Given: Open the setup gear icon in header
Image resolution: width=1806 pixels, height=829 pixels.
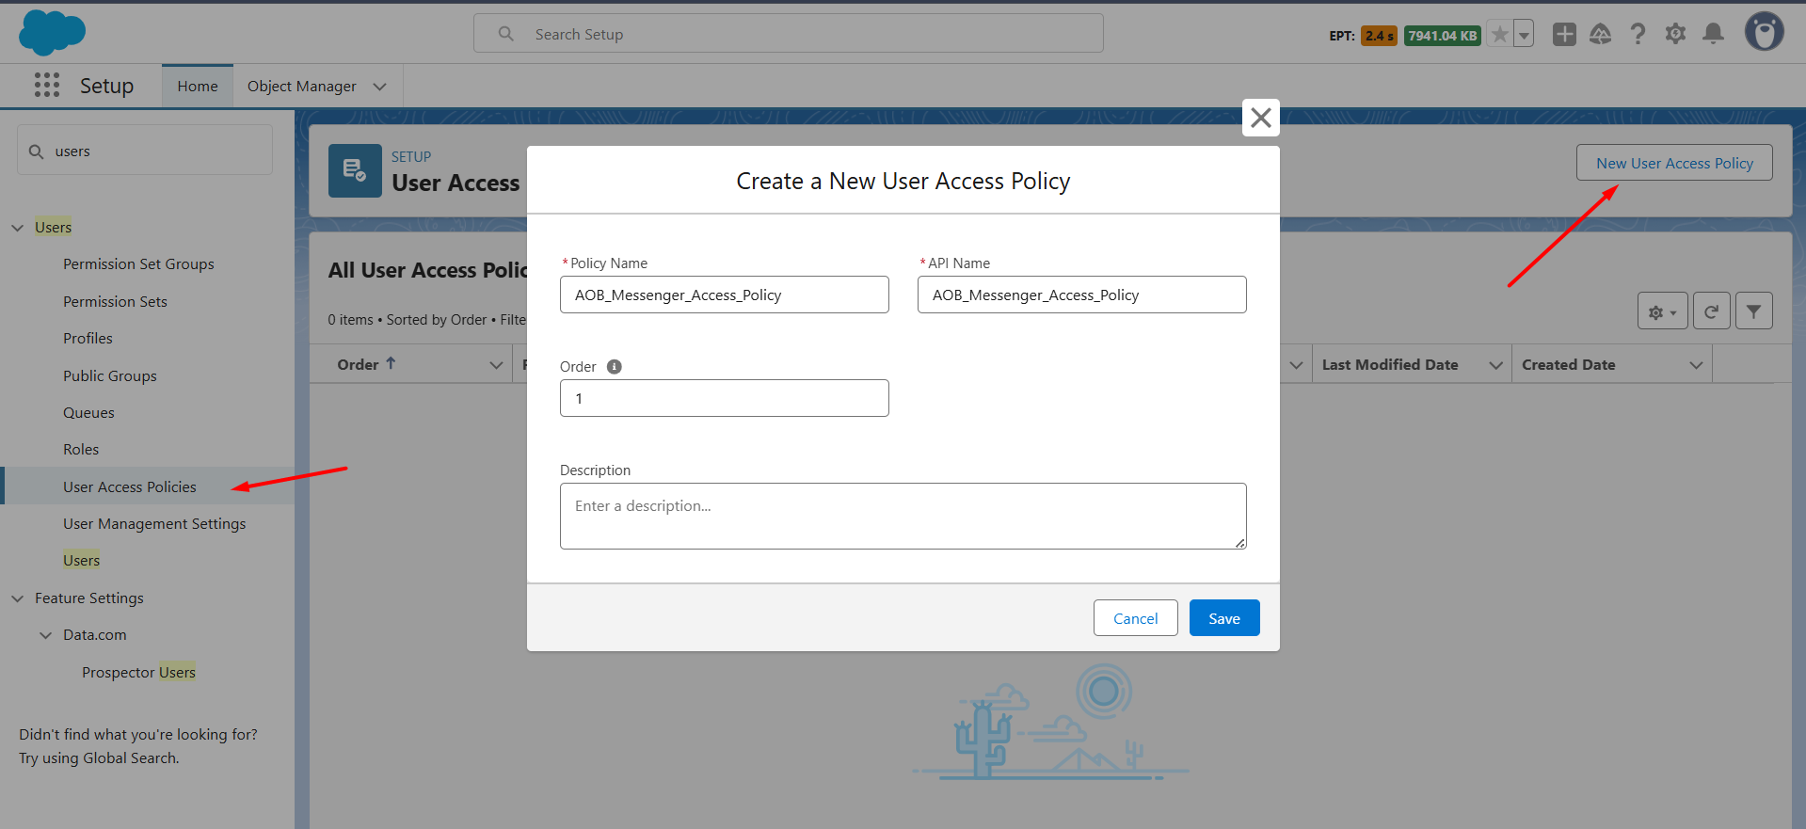Looking at the screenshot, I should pyautogui.click(x=1675, y=34).
